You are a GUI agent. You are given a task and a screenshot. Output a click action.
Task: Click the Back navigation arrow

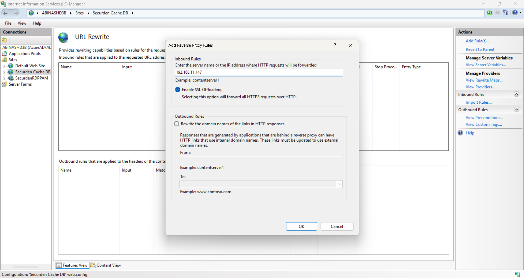[5, 13]
